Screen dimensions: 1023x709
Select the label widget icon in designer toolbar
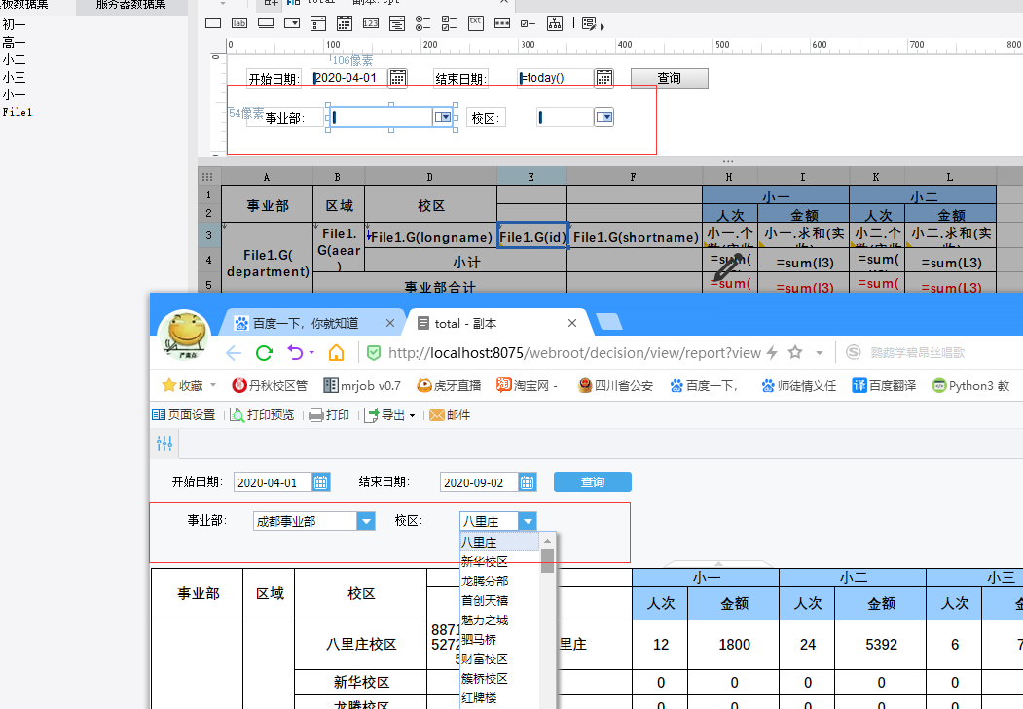coord(239,23)
